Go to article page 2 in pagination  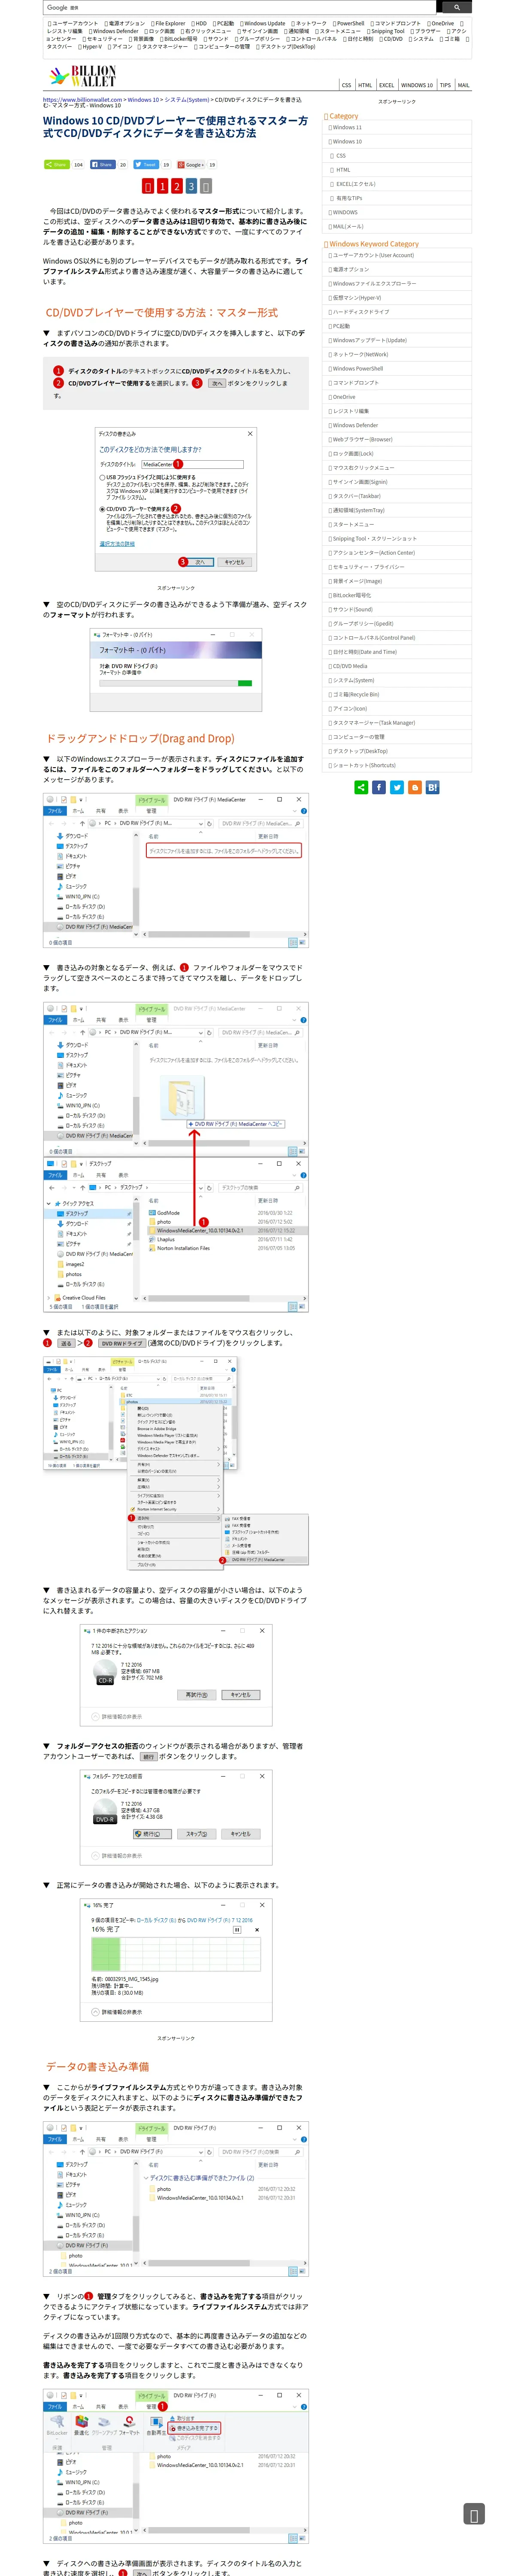[176, 186]
